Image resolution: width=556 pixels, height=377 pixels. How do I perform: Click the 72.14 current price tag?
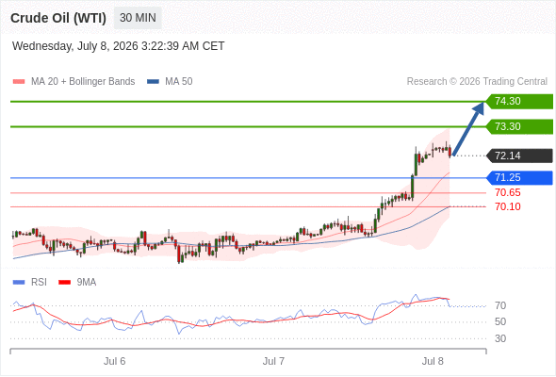(x=519, y=156)
